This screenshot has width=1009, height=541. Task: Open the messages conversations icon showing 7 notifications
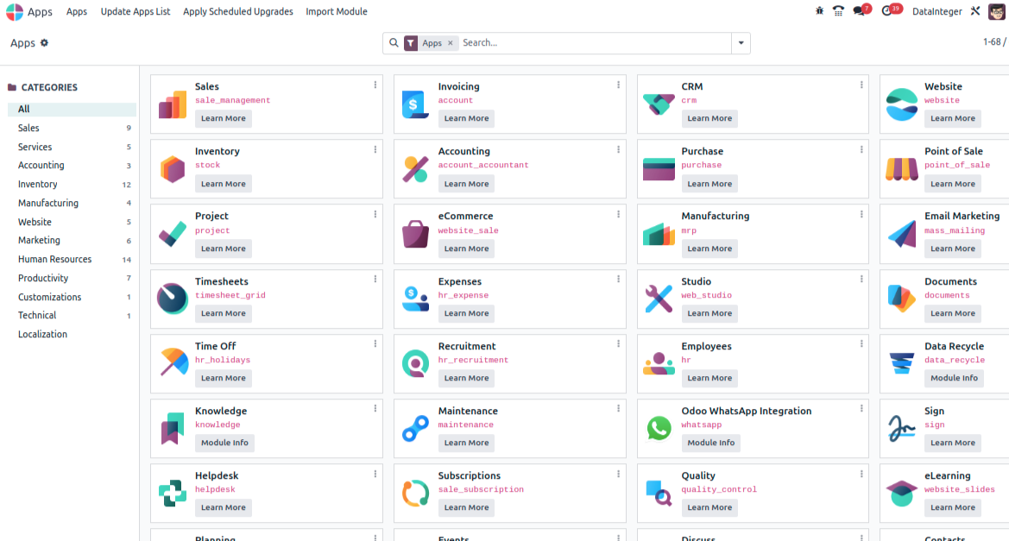(858, 11)
